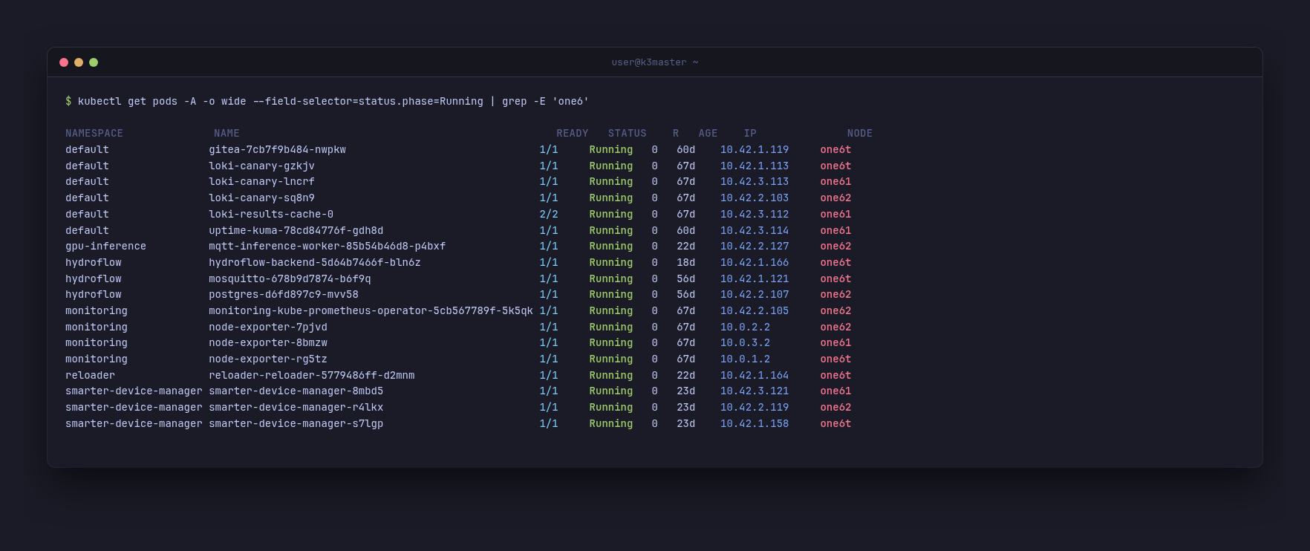Maximize the terminal using the green button
The height and width of the screenshot is (551, 1310).
94,62
